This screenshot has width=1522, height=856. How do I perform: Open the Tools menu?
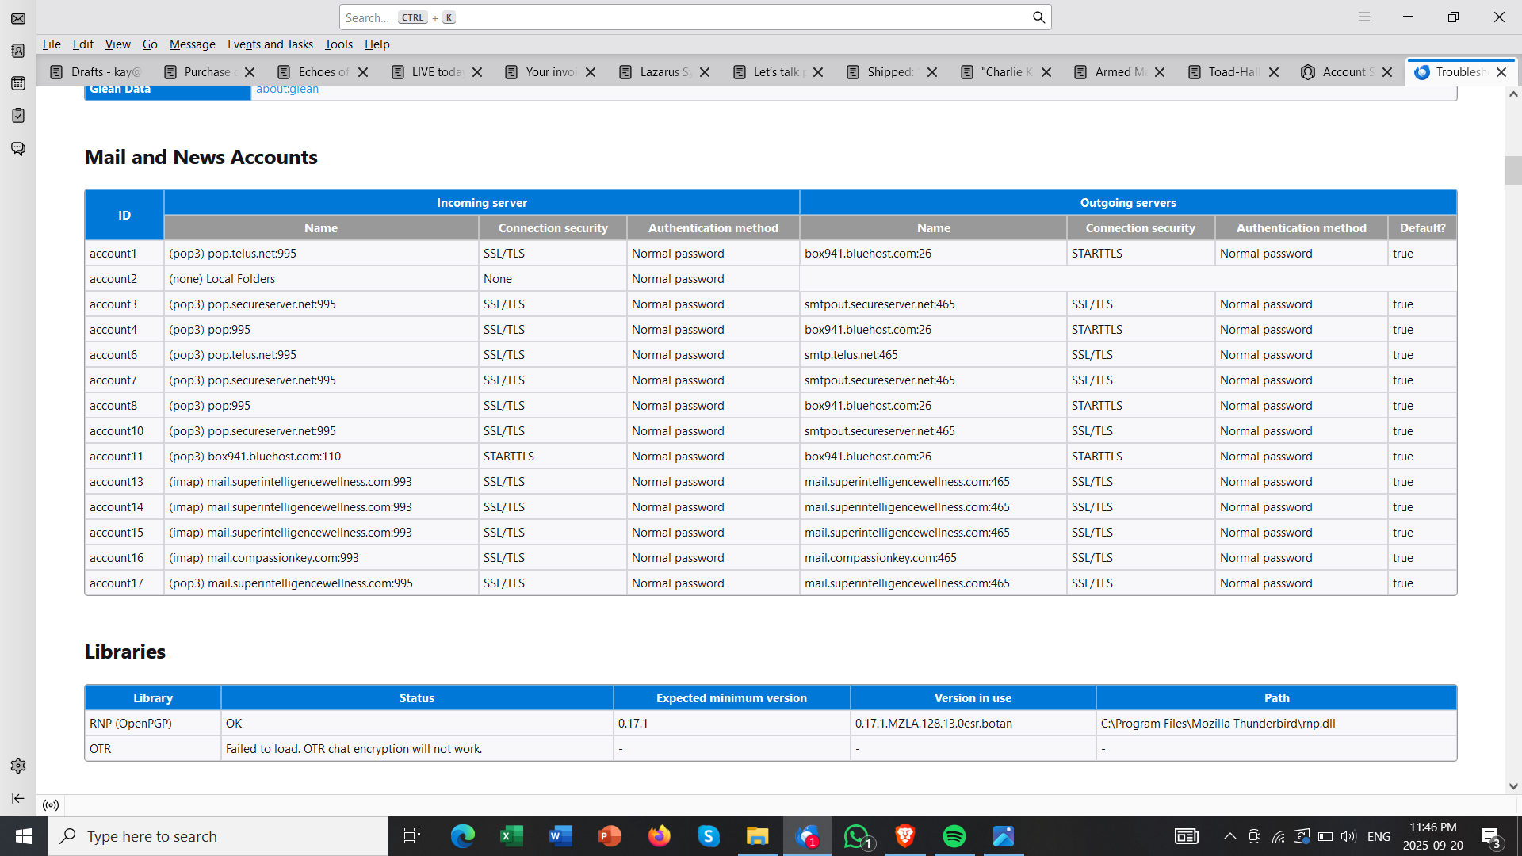(x=338, y=44)
